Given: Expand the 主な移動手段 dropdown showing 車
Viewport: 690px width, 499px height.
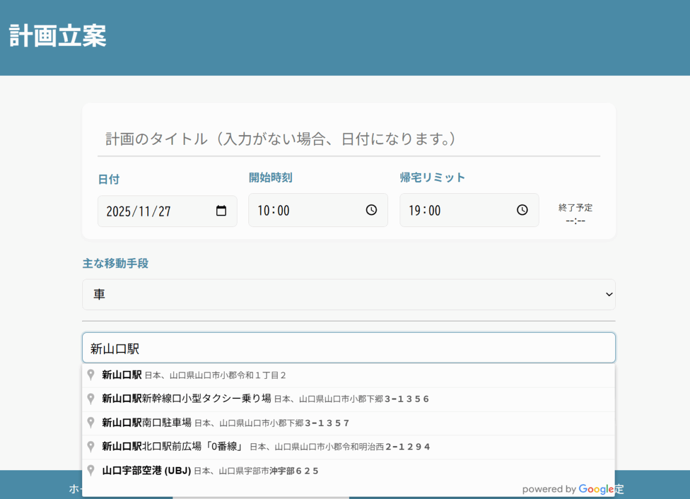Looking at the screenshot, I should point(348,294).
